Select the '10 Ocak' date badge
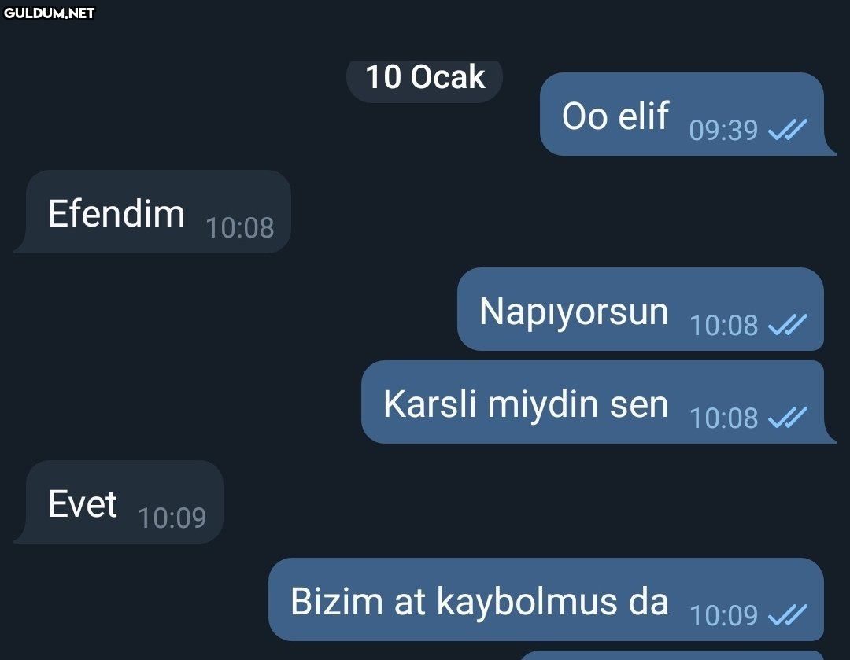The width and height of the screenshot is (850, 660). click(424, 77)
